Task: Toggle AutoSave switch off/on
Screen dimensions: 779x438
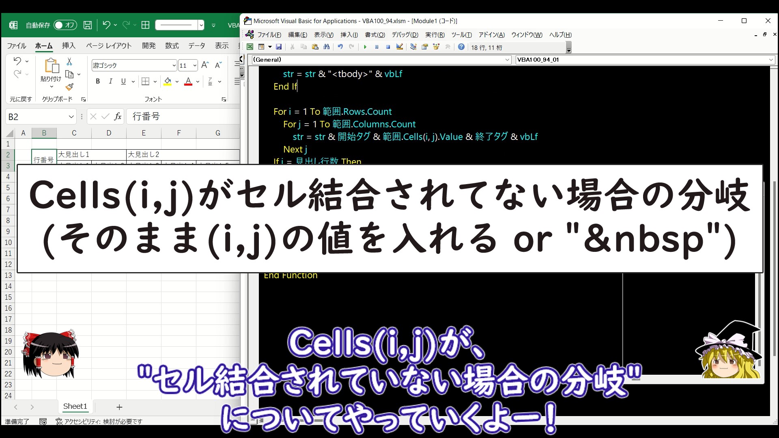Action: click(x=65, y=25)
